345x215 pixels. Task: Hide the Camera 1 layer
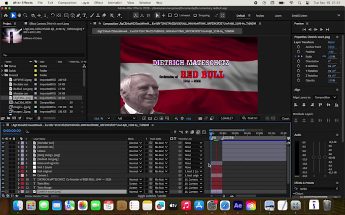pyautogui.click(x=3, y=176)
